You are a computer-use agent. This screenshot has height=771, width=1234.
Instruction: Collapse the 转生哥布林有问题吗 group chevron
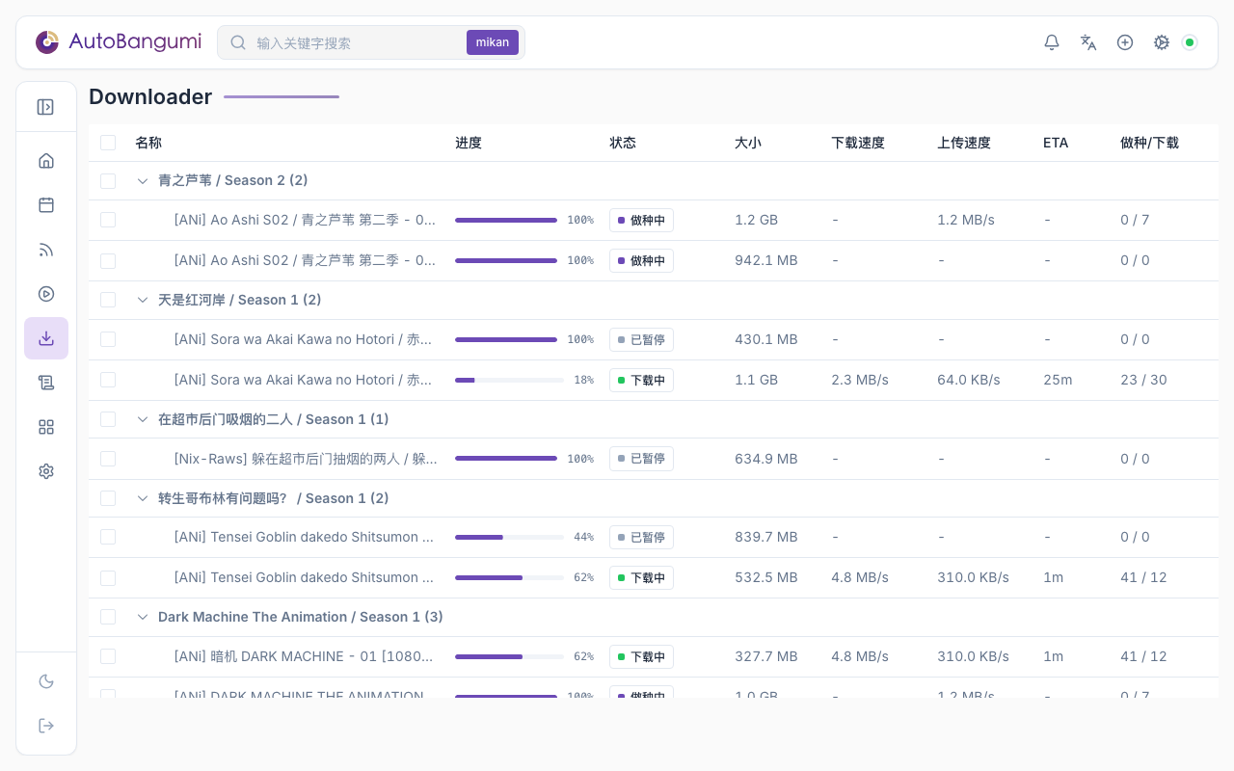tap(143, 498)
